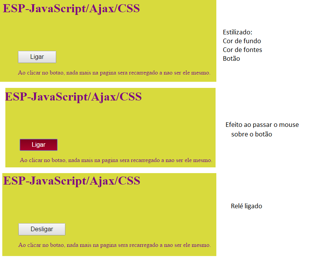The height and width of the screenshot is (261, 318).
Task: Click the text 'Estilizado:'
Action: (237, 32)
